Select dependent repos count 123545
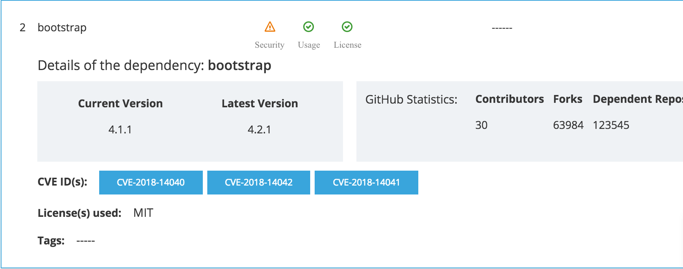This screenshot has width=683, height=269. (x=611, y=125)
